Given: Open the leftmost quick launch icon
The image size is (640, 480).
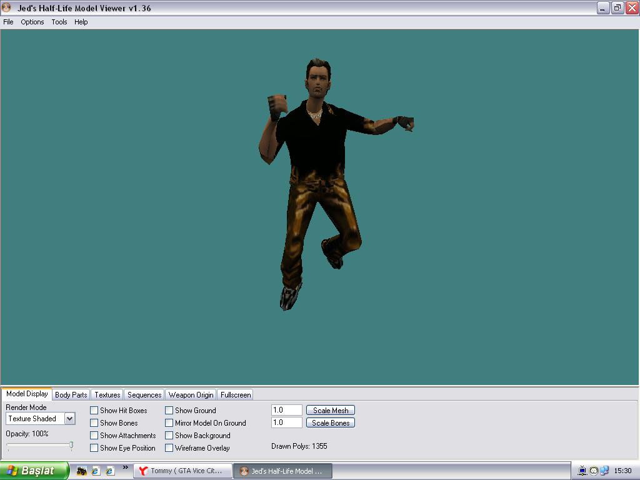Looking at the screenshot, I should (82, 471).
